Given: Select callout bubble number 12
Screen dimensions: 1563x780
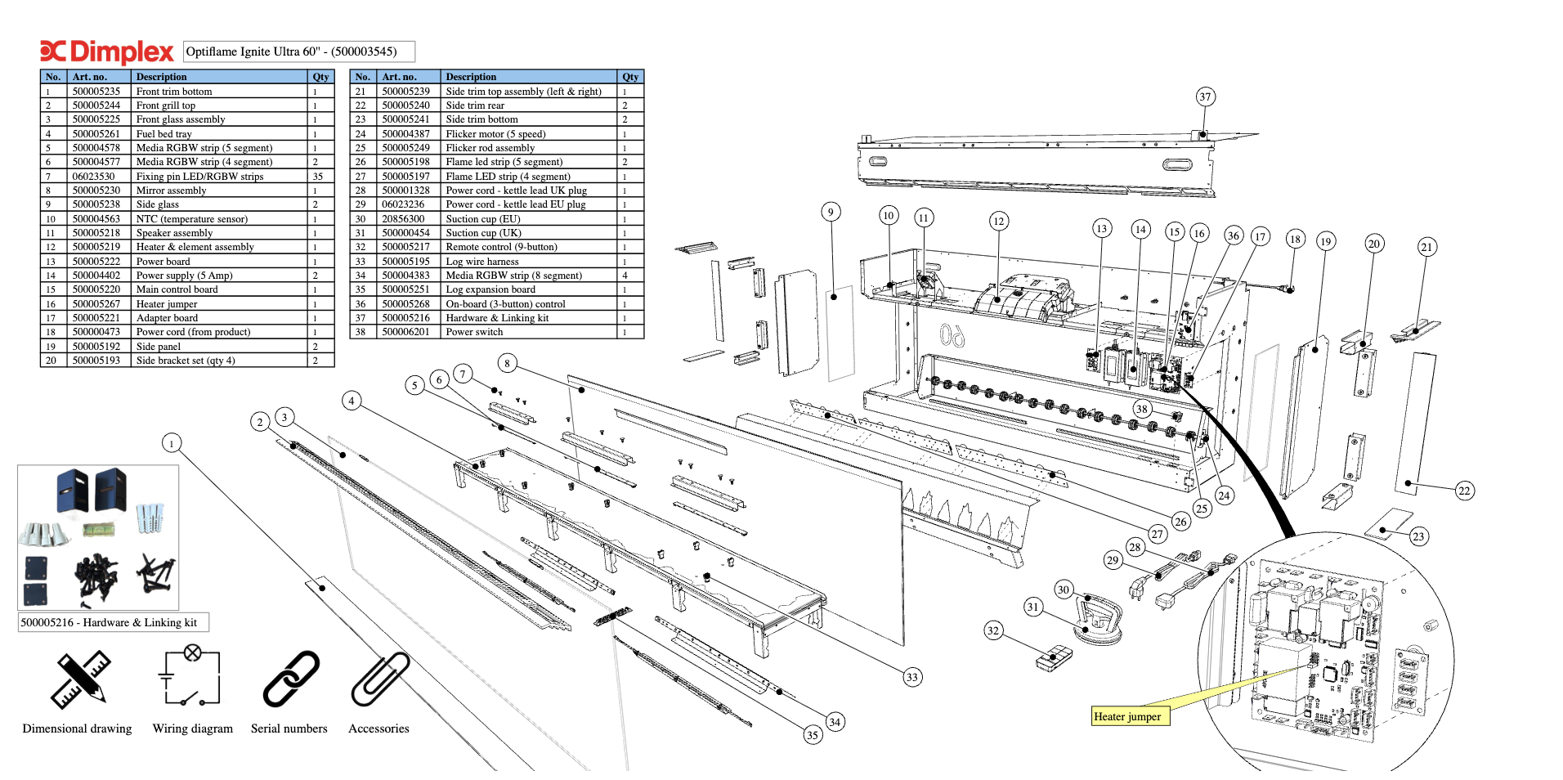Looking at the screenshot, I should coord(998,222).
